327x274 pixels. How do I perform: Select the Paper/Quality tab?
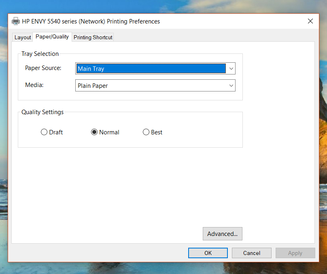click(52, 37)
